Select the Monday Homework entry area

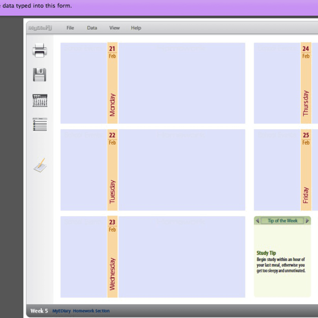182,83
